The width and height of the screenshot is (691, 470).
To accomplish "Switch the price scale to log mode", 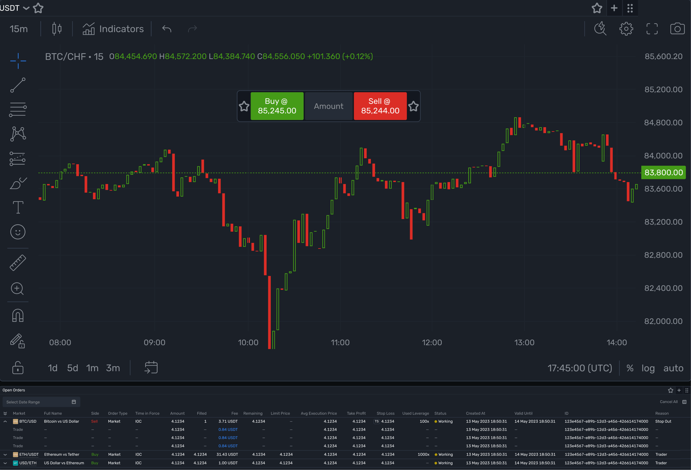I will pyautogui.click(x=648, y=368).
